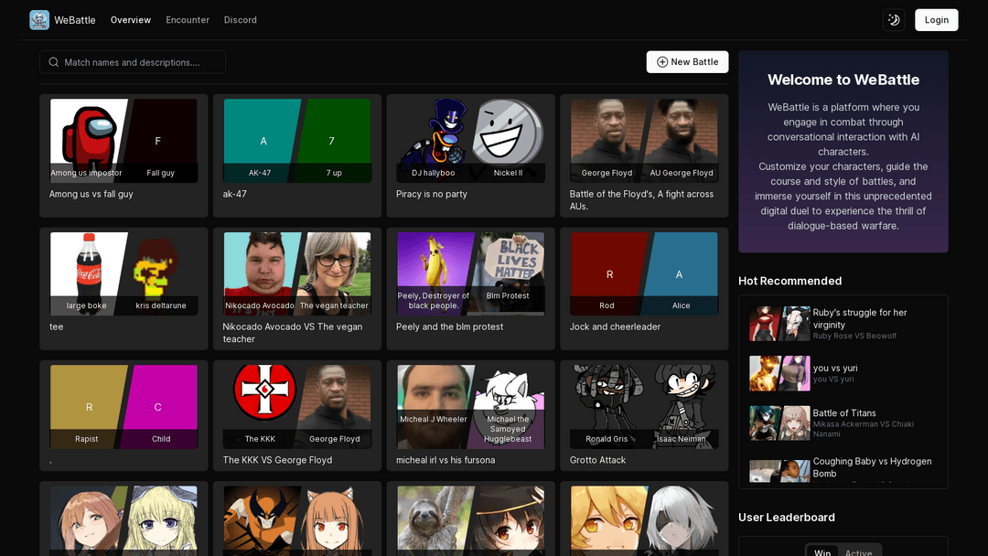Switch the leaderboard to Win
The height and width of the screenshot is (556, 988).
(822, 551)
